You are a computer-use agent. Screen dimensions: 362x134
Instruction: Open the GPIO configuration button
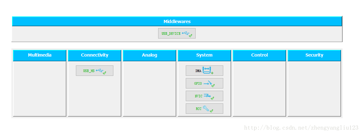pyautogui.click(x=204, y=83)
